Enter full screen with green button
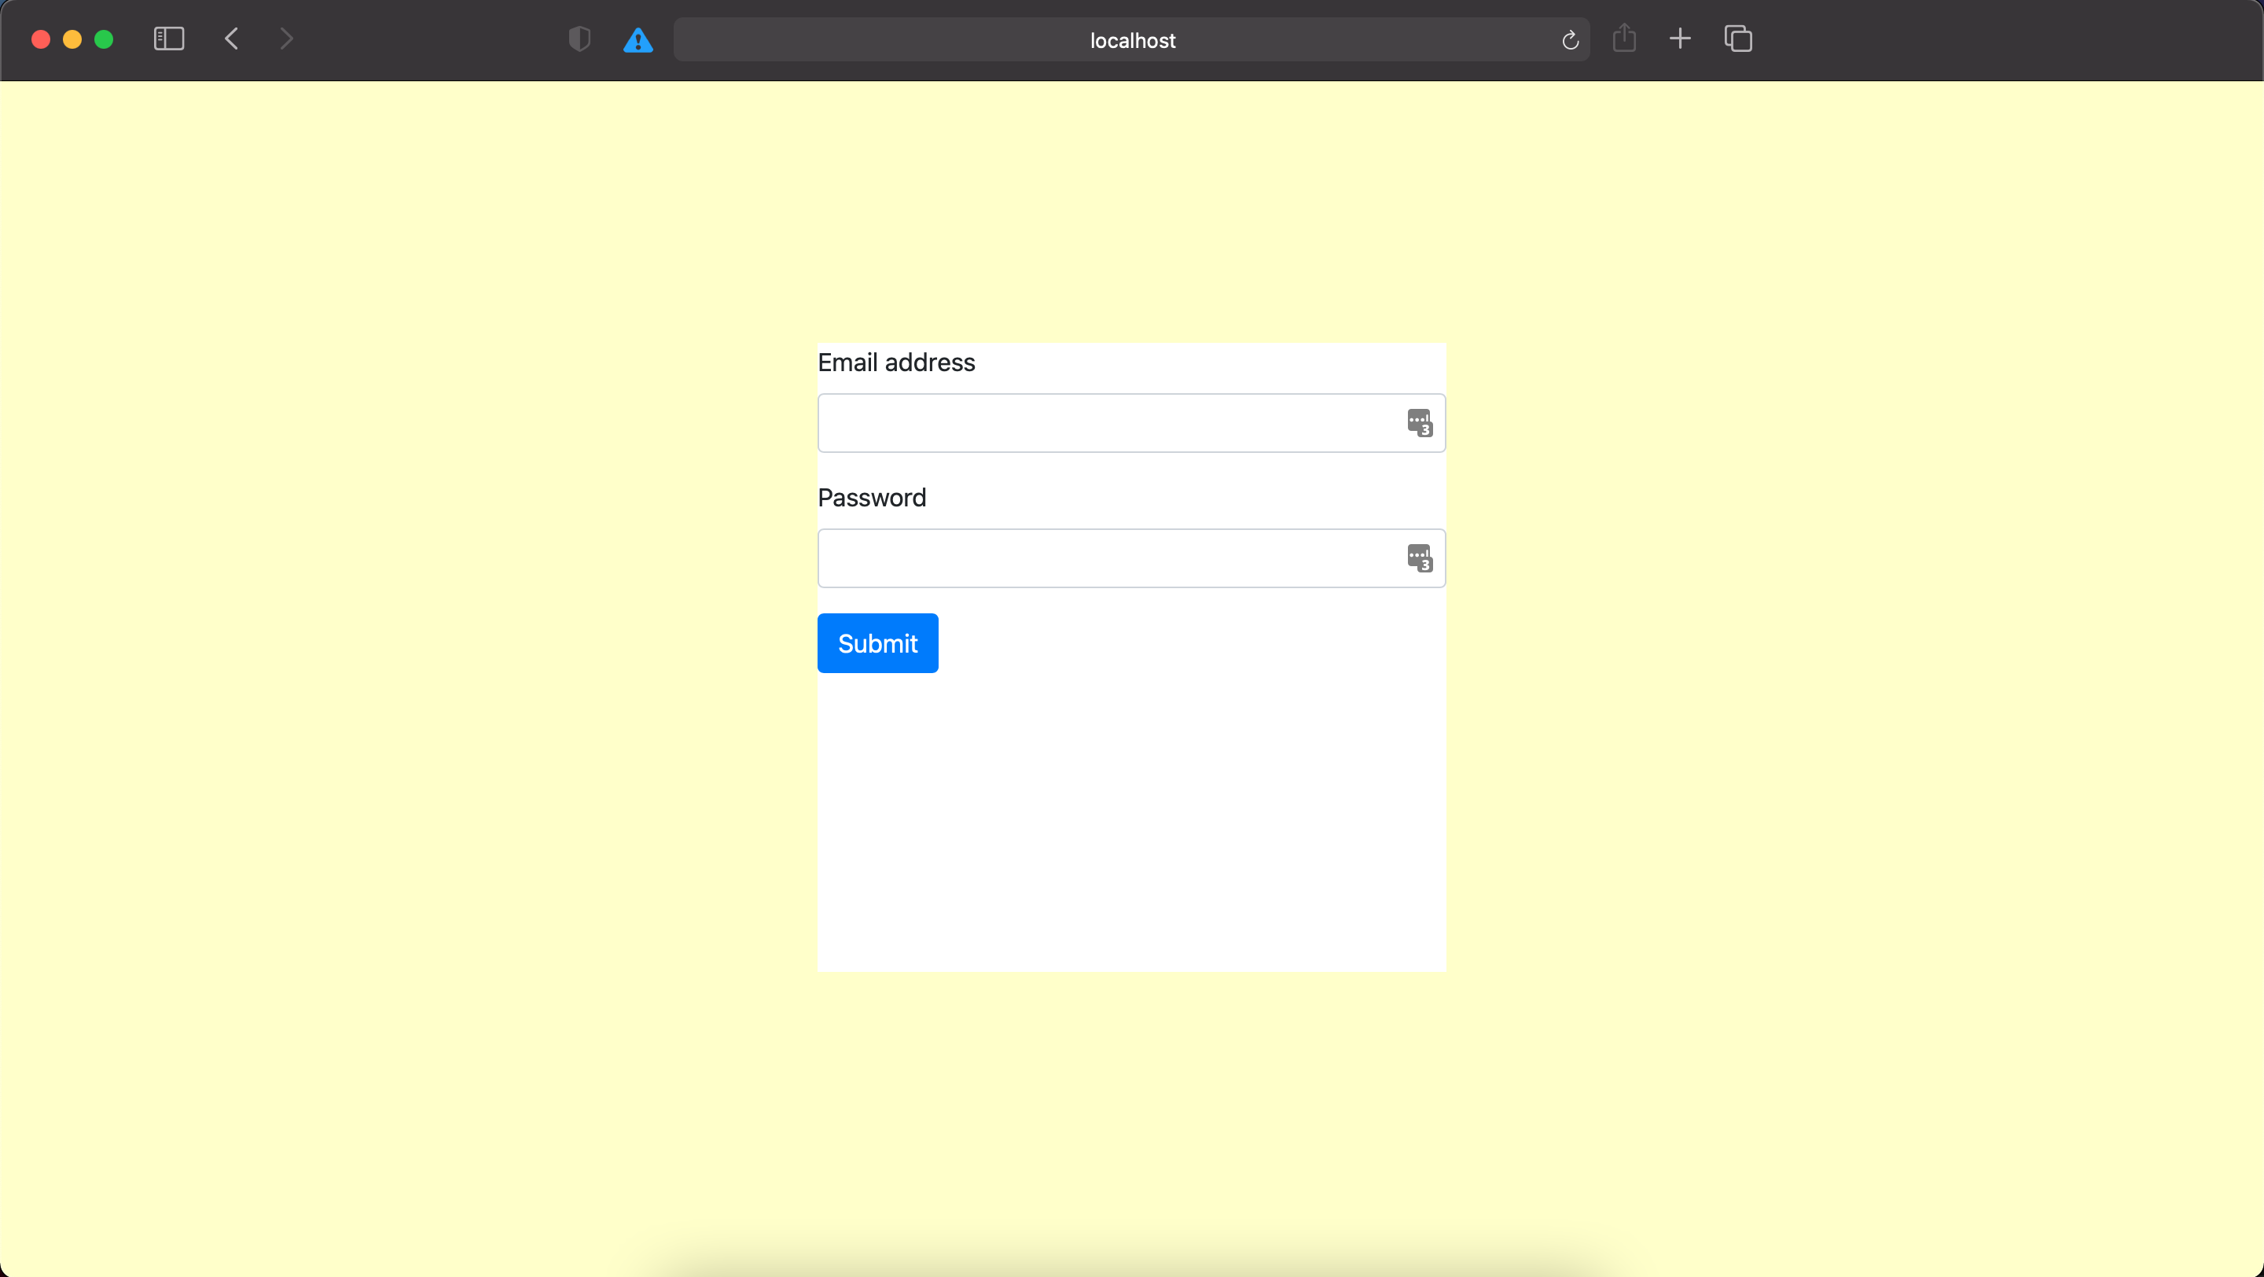This screenshot has height=1277, width=2264. coord(104,39)
